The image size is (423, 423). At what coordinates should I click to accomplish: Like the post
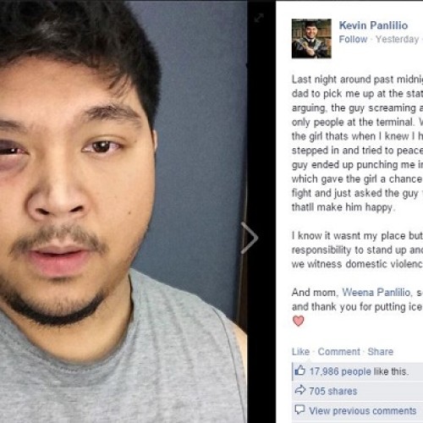coord(300,352)
